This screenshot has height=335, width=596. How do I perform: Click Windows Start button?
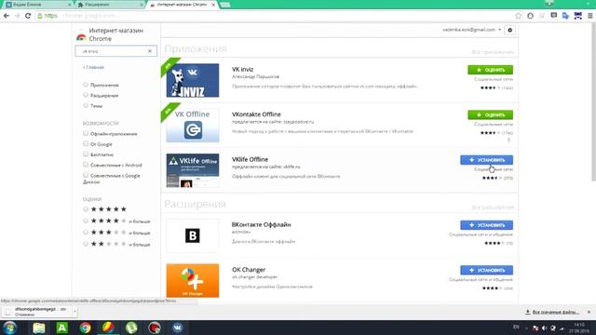9,328
